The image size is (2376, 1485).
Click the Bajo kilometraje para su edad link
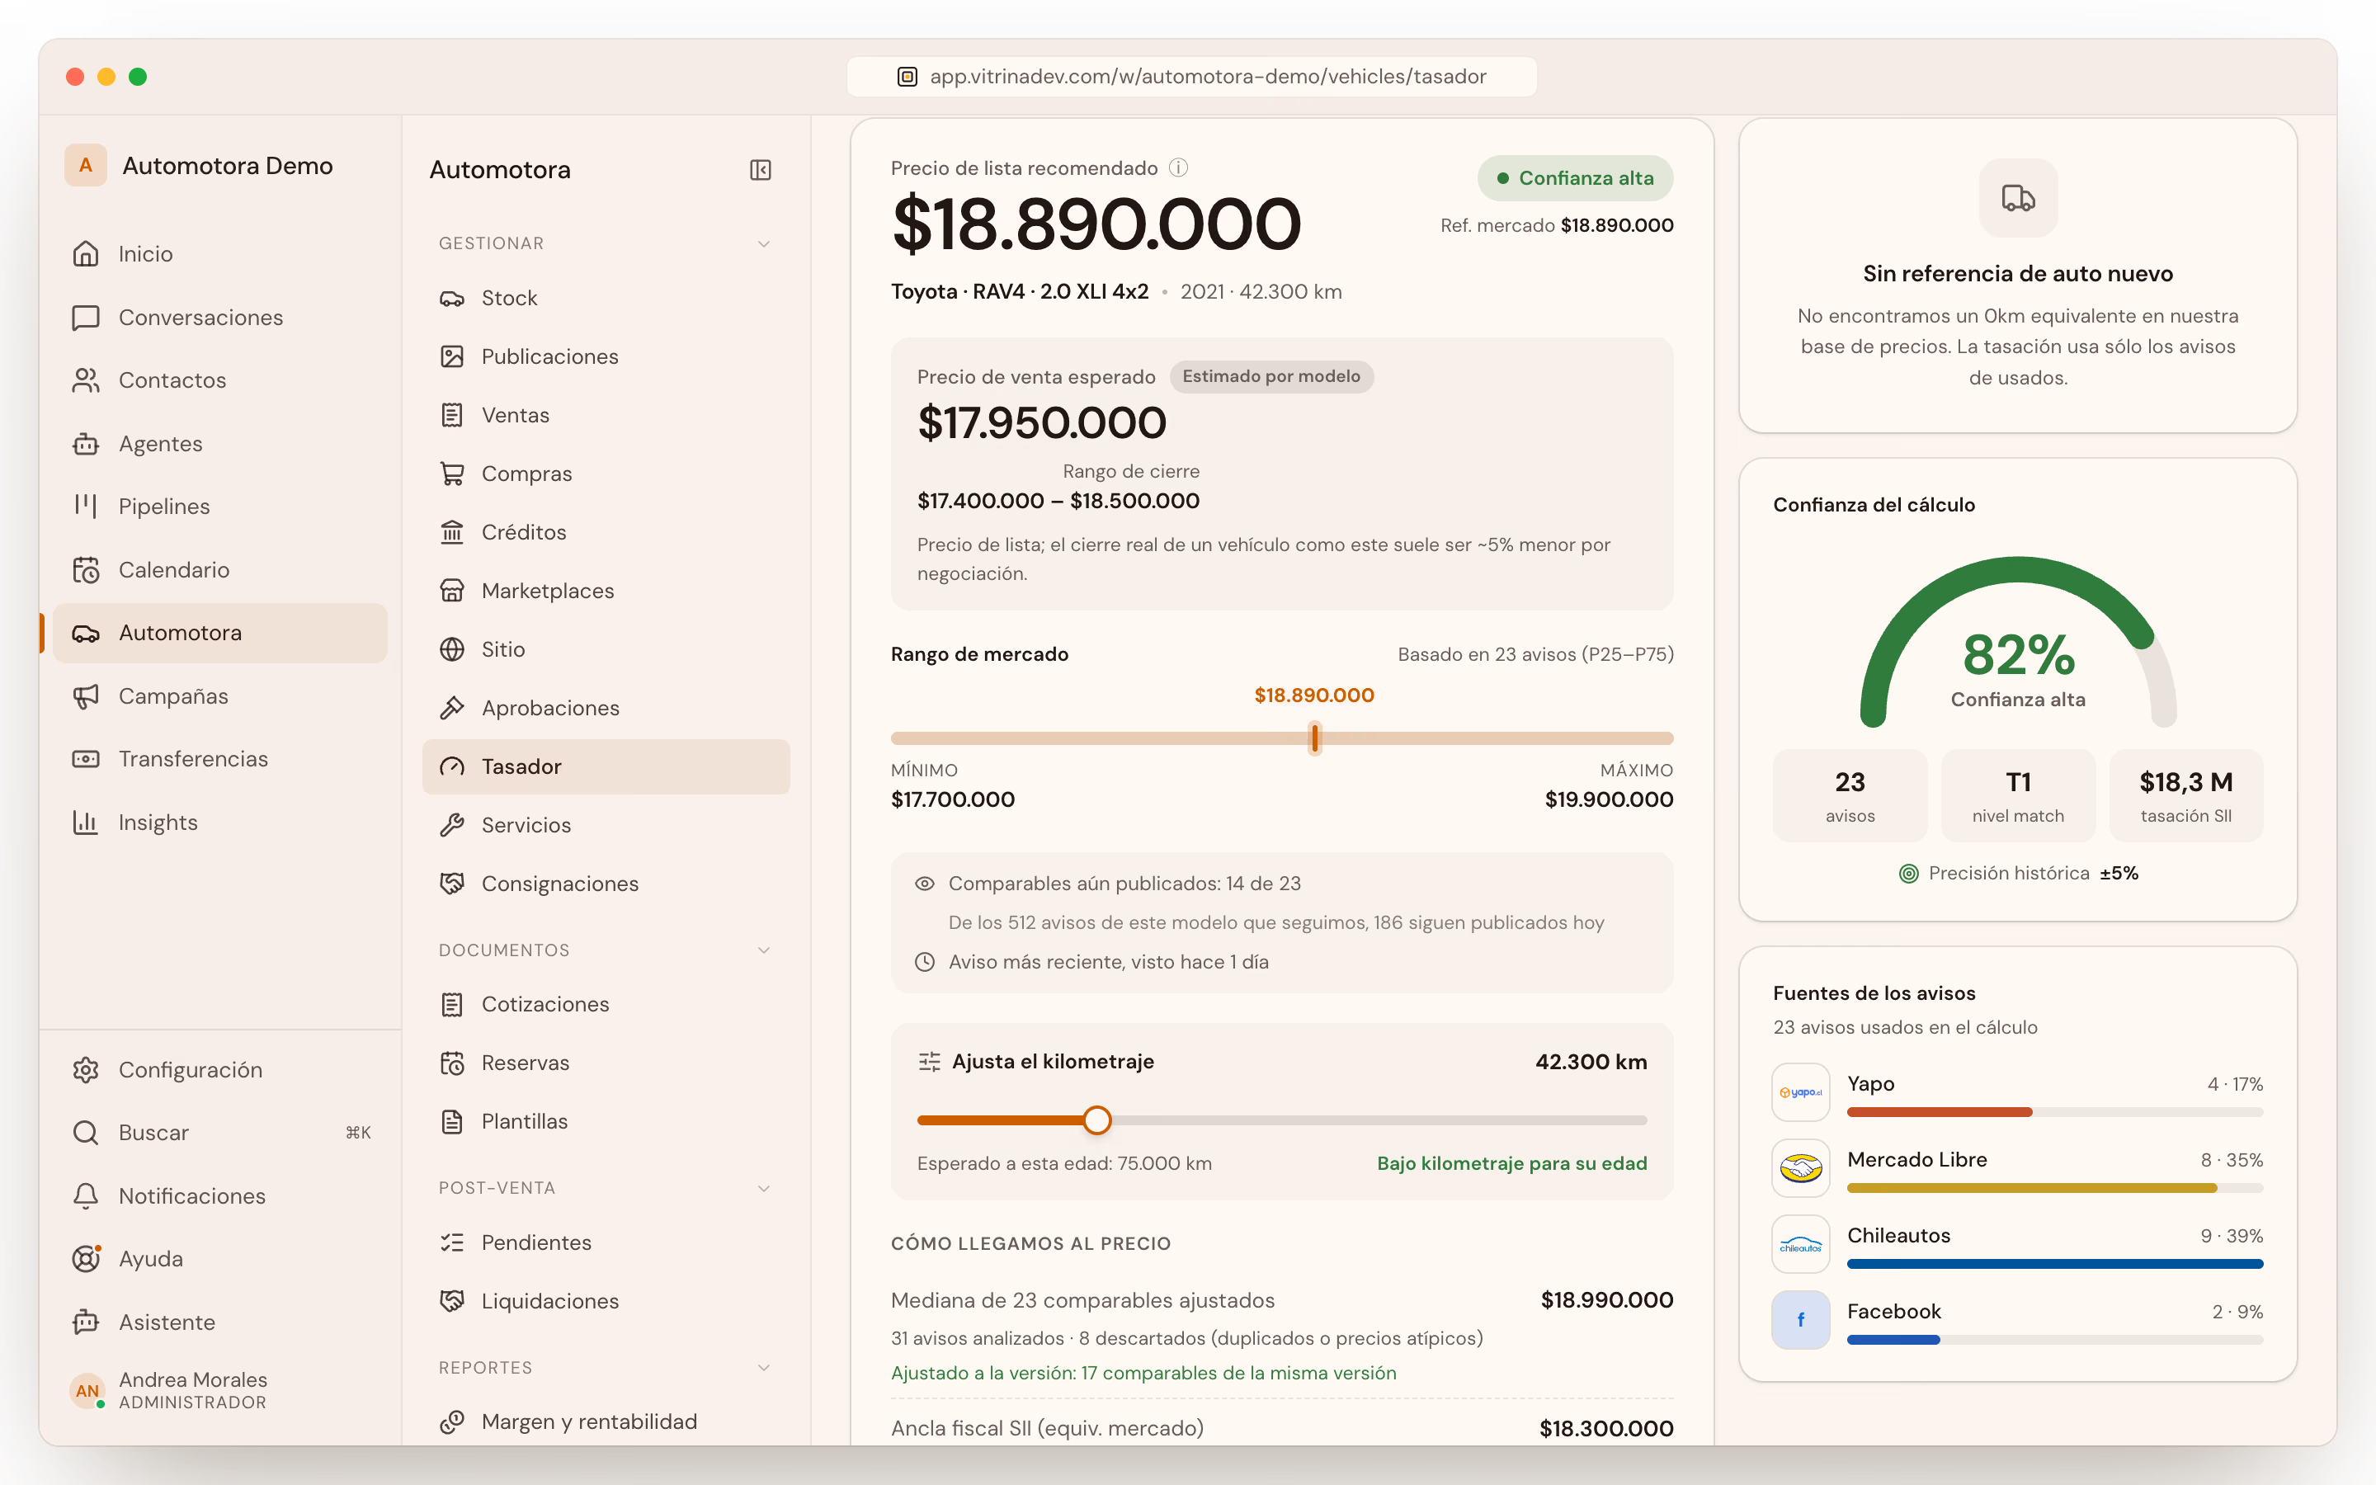pyautogui.click(x=1512, y=1164)
